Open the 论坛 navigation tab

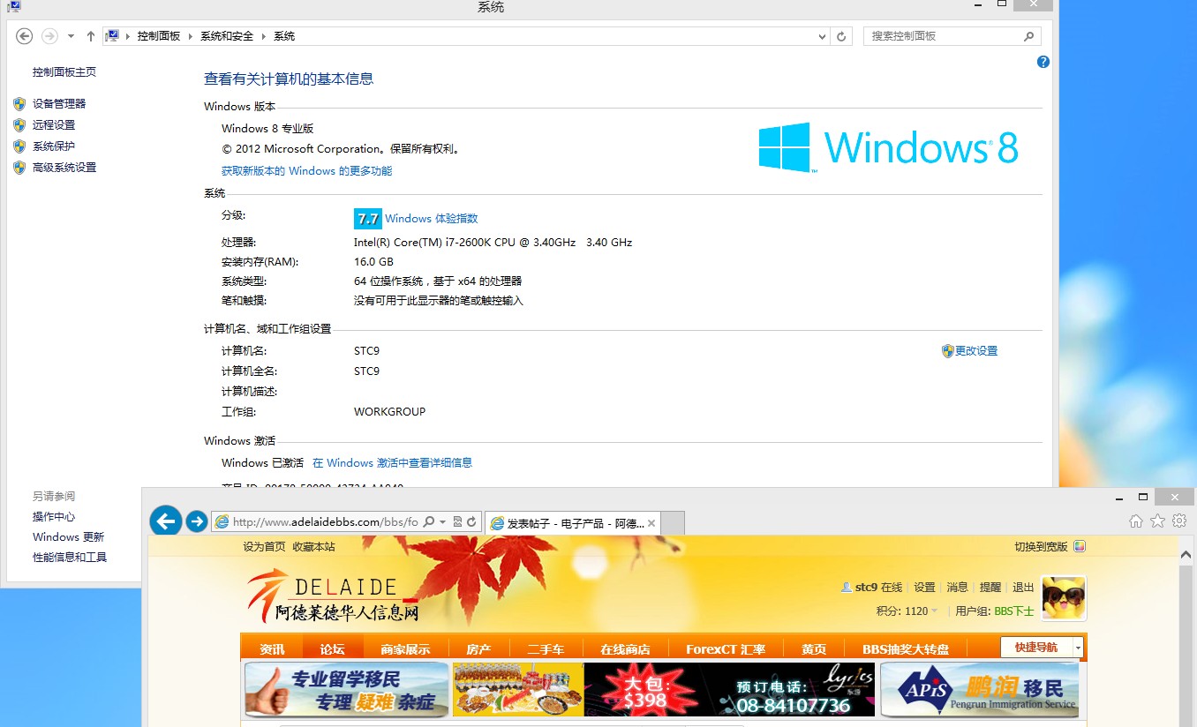click(333, 648)
